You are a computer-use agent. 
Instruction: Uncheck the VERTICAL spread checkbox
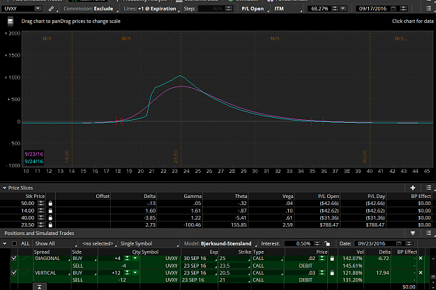tap(14, 273)
